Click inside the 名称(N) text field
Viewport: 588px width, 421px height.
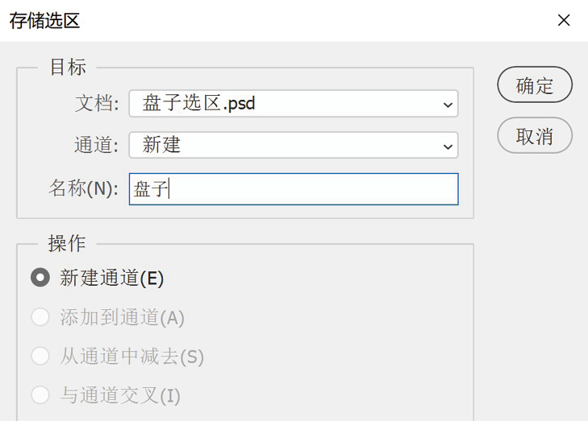294,189
